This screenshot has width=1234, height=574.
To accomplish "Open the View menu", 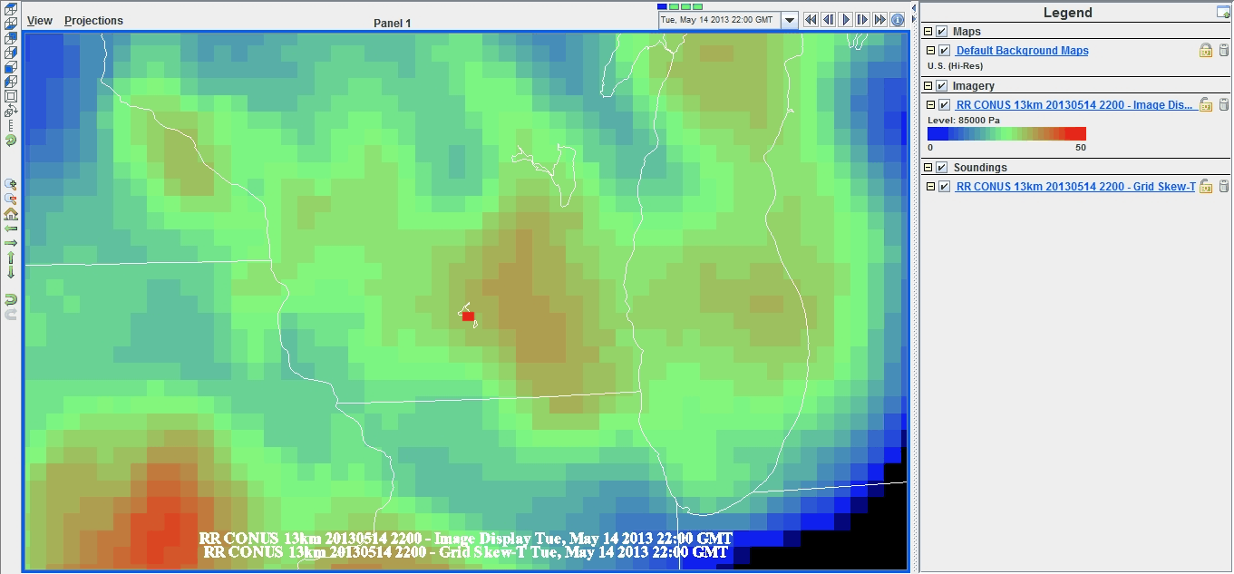I will (40, 20).
